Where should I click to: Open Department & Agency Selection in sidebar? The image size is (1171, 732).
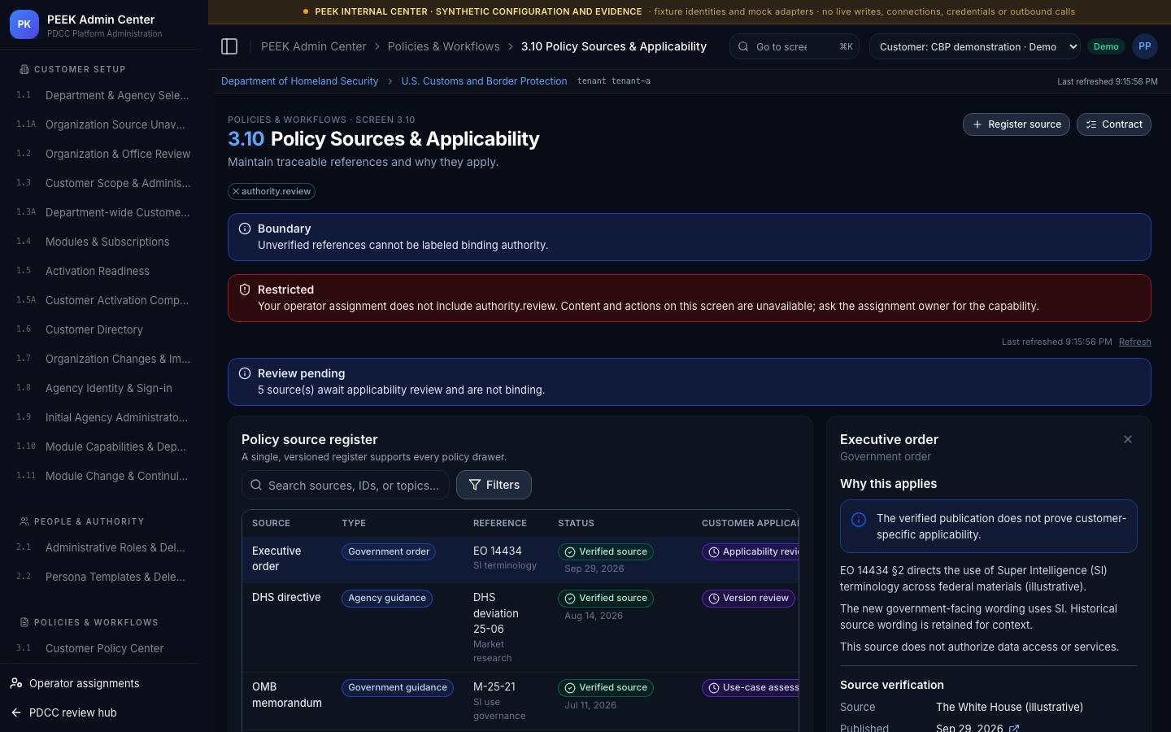[x=104, y=95]
